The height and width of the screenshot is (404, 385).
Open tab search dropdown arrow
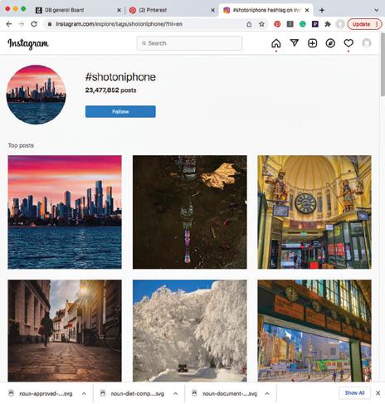click(x=377, y=10)
